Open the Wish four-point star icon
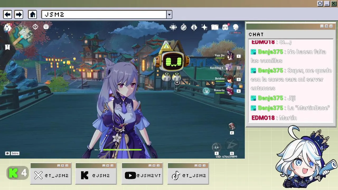 pos(204,27)
